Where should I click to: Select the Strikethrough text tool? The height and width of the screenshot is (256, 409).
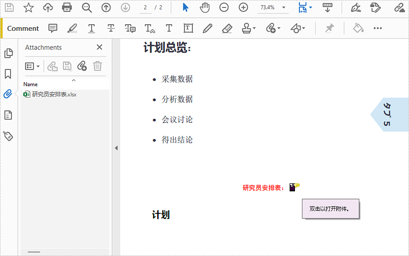(111, 28)
